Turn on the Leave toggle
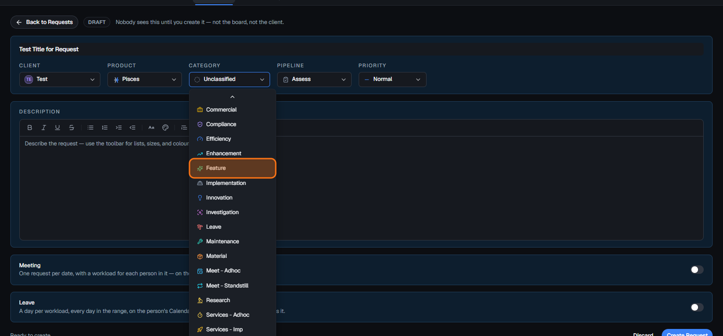The height and width of the screenshot is (336, 723). pyautogui.click(x=697, y=307)
